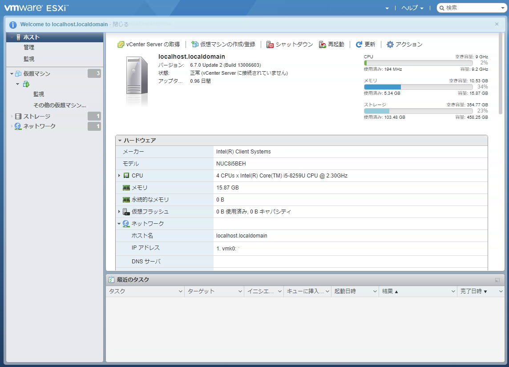Click the CPU usage progress bar

[x=418, y=63]
